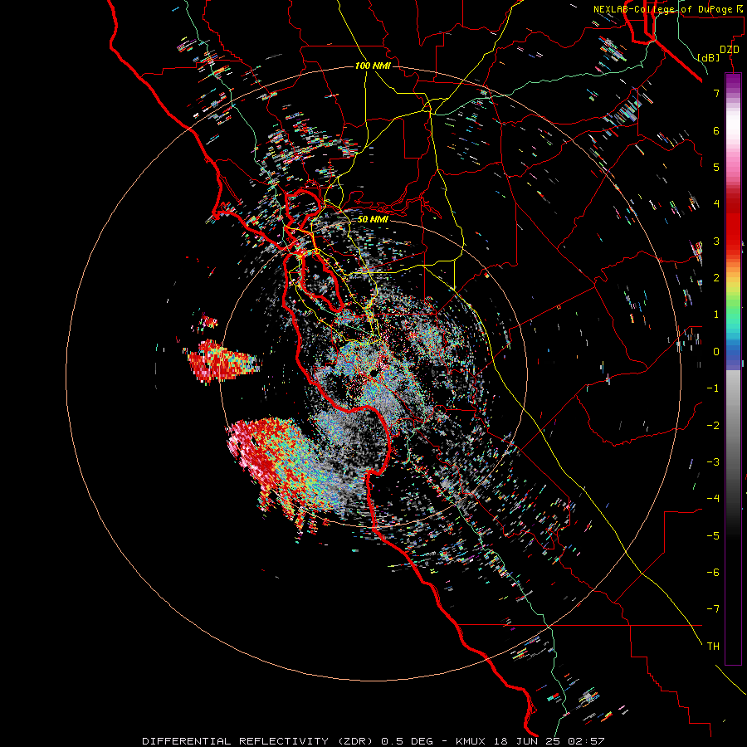Image resolution: width=747 pixels, height=747 pixels.
Task: Pick the "-1" tick label on the scale
Action: tap(713, 388)
